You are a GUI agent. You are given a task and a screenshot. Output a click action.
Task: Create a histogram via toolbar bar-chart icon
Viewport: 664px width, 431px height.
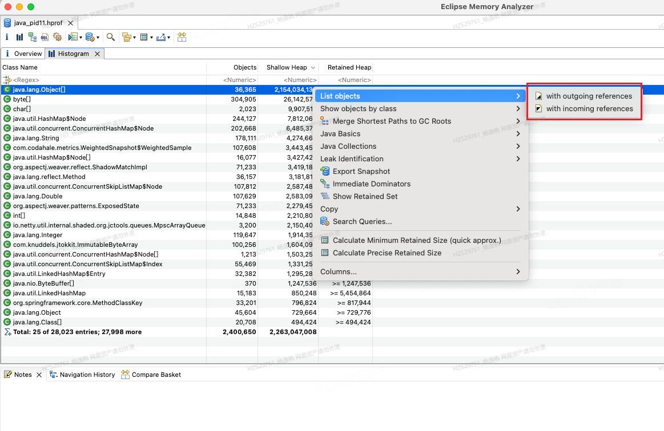pyautogui.click(x=19, y=37)
